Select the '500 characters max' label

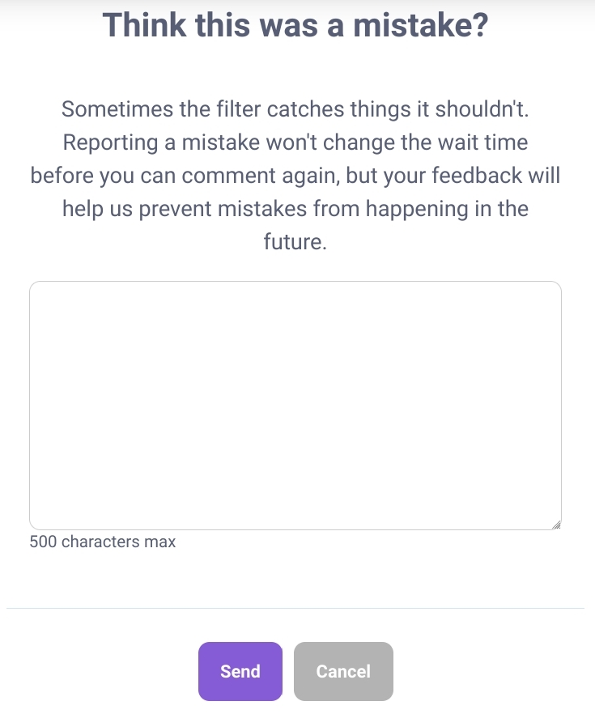click(x=103, y=542)
